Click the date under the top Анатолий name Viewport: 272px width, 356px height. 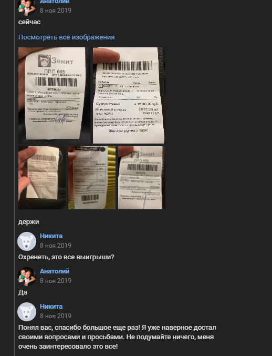point(56,11)
